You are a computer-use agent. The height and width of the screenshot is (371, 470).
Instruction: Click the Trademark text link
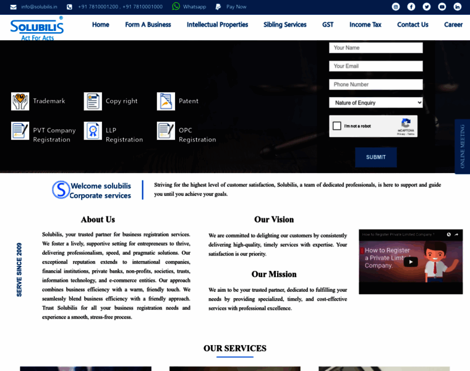point(49,101)
